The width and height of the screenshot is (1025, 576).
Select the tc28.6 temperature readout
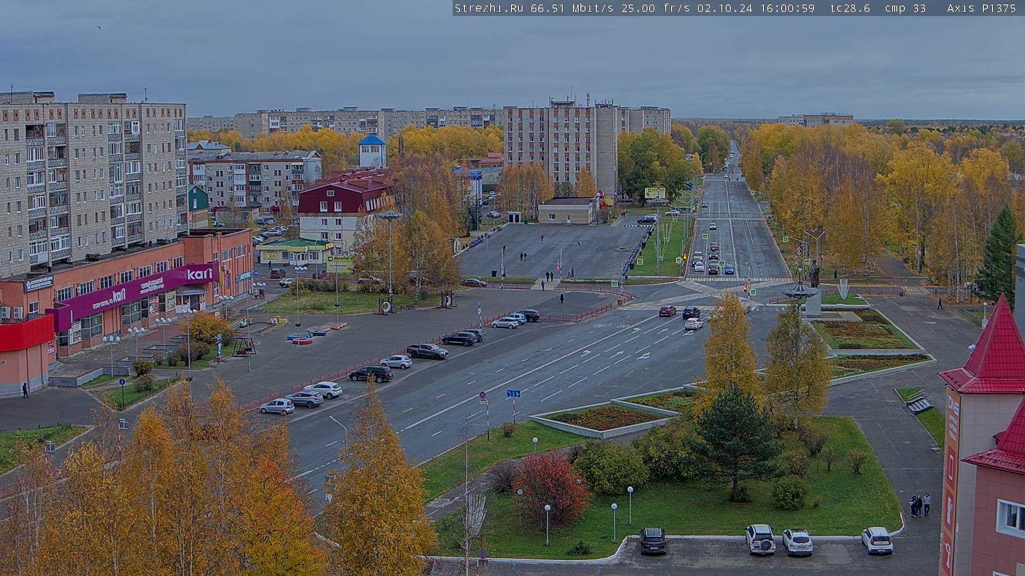(850, 8)
